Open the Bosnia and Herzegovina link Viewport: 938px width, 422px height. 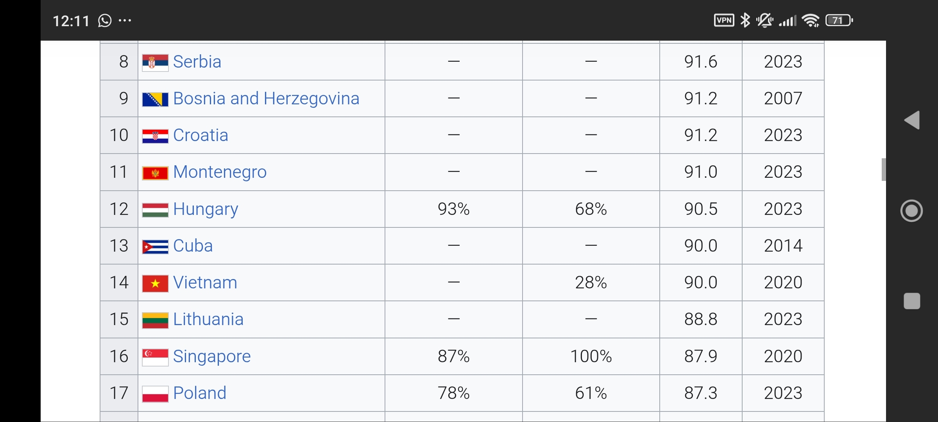(x=266, y=98)
